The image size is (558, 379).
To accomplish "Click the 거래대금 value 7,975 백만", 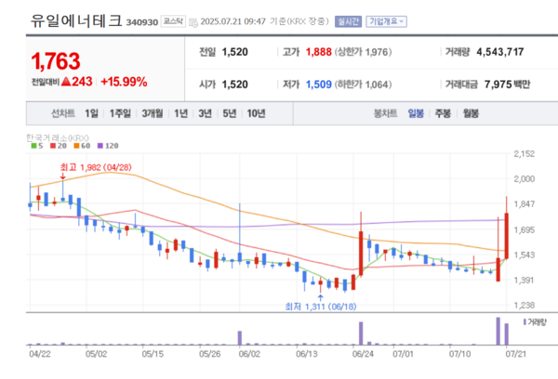I will (x=507, y=85).
